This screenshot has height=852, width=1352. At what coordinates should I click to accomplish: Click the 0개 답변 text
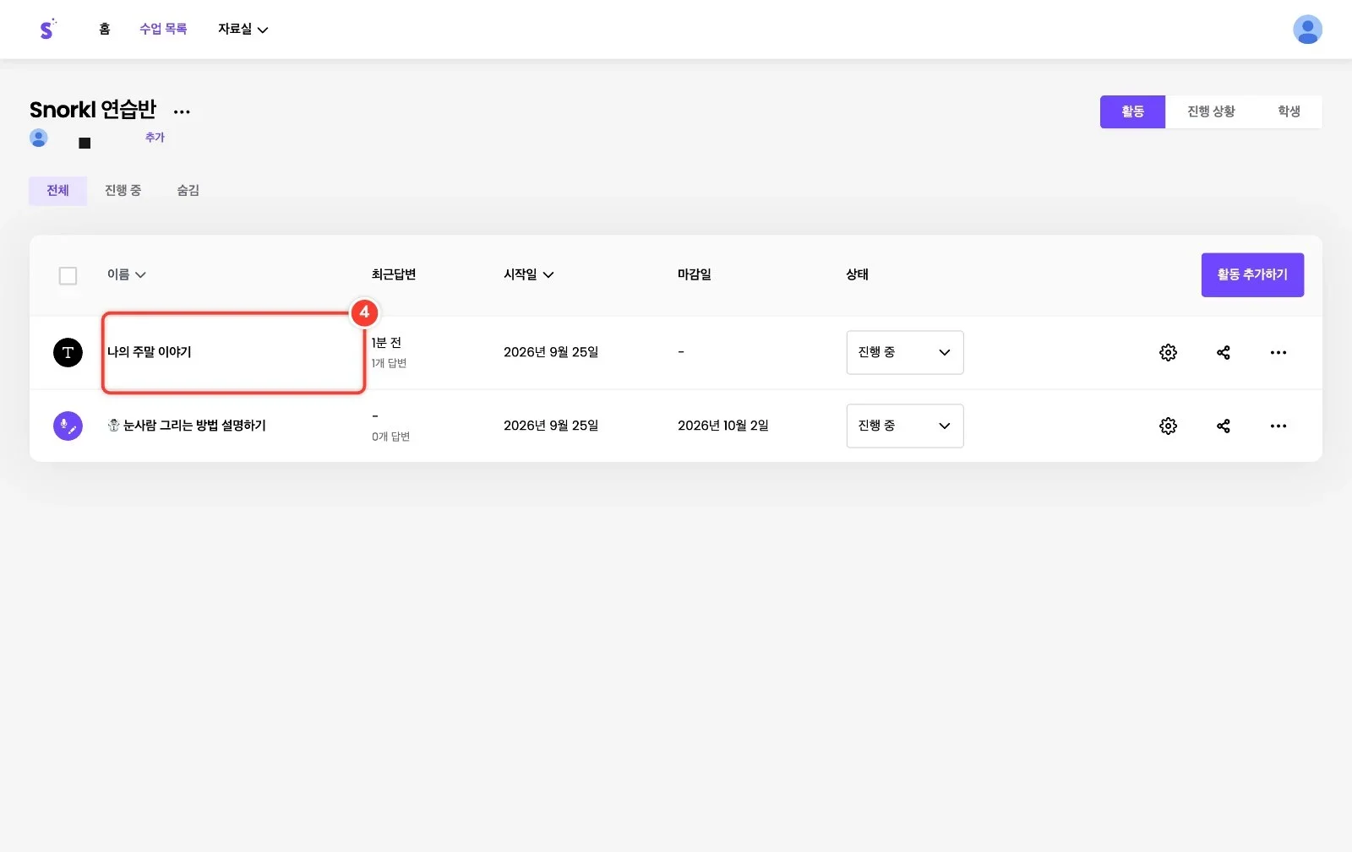[391, 437]
